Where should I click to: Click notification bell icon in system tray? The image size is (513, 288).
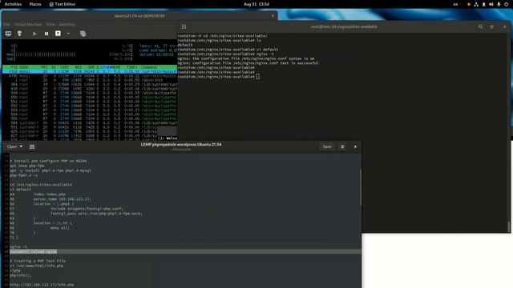483,4
